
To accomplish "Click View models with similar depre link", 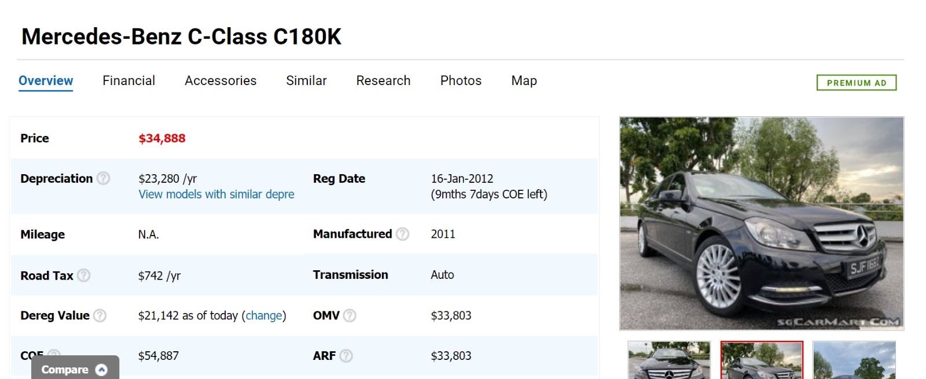I will (216, 194).
